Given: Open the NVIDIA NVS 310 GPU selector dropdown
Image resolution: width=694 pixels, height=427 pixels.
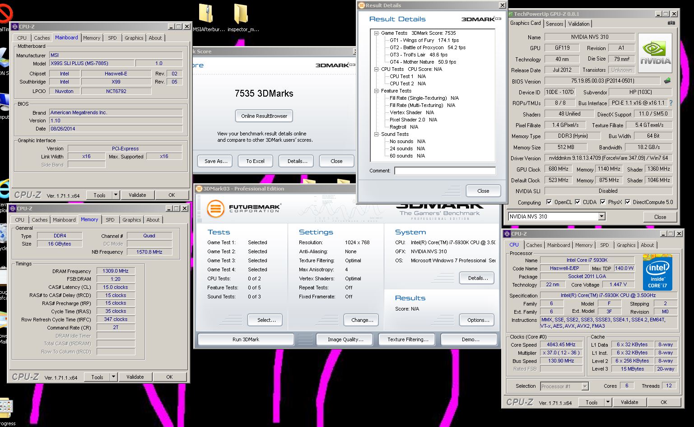Looking at the screenshot, I should point(601,217).
